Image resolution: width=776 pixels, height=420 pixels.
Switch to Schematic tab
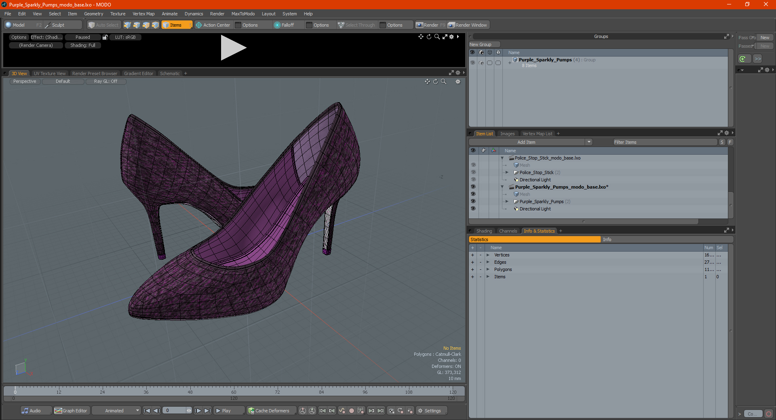170,73
